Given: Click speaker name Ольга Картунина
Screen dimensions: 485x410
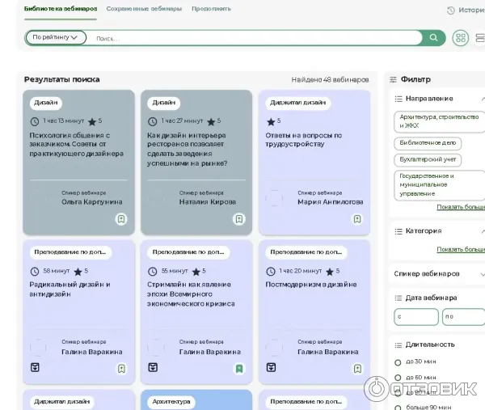Looking at the screenshot, I should click(92, 202).
